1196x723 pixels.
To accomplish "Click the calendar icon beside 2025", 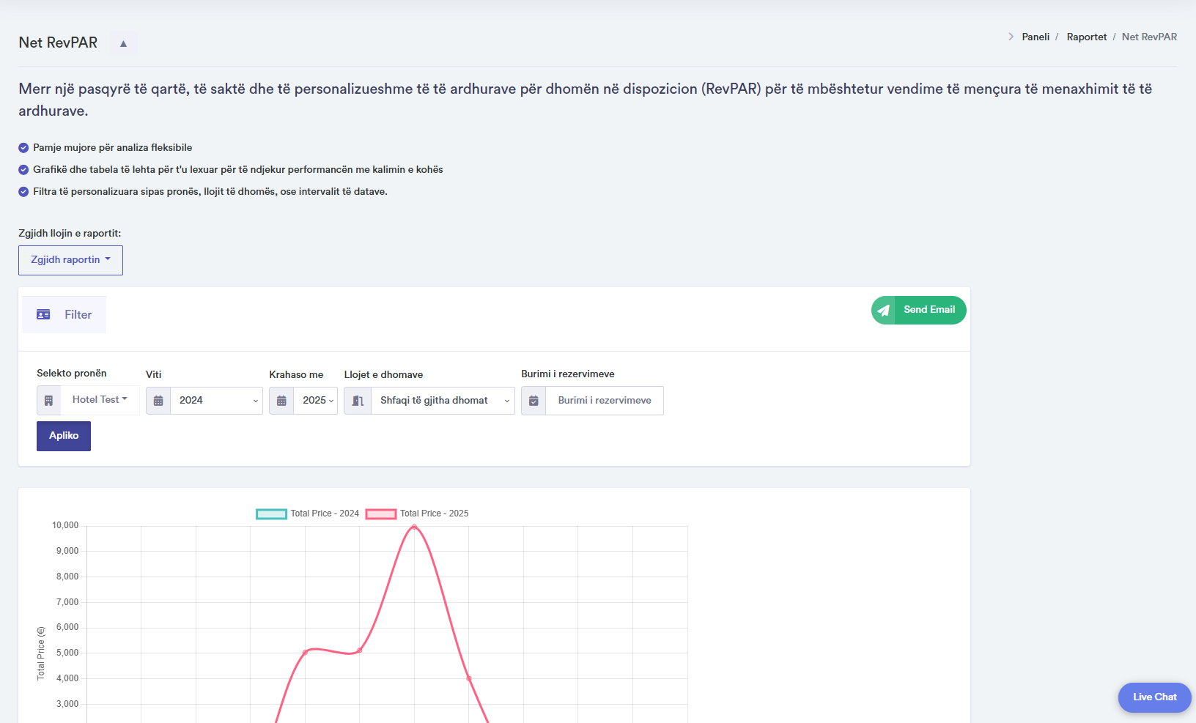I will pos(281,401).
